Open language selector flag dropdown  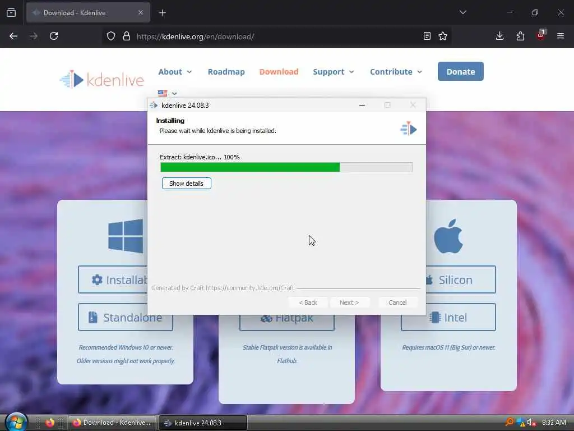tap(167, 93)
